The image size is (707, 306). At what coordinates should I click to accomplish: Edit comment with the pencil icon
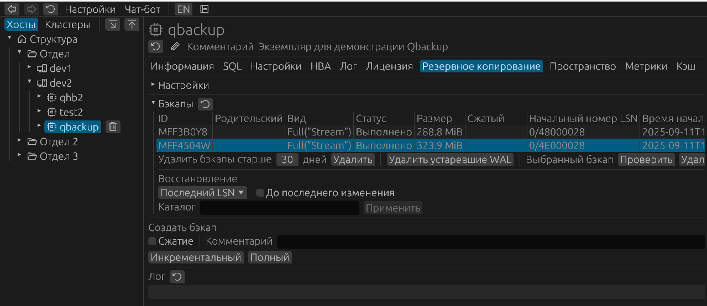pos(175,46)
